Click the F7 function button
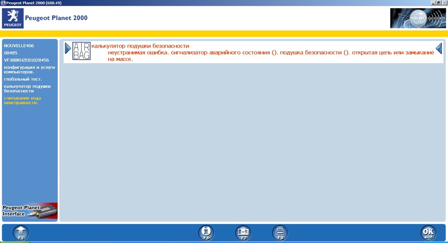 (244, 233)
